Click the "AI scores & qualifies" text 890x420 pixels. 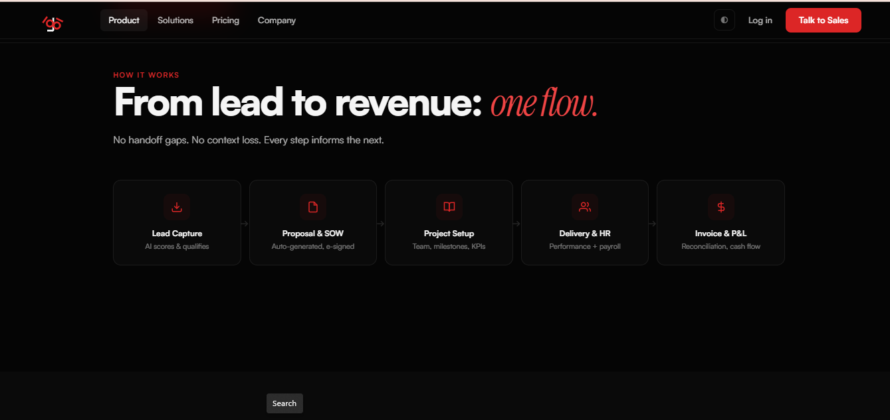click(177, 246)
